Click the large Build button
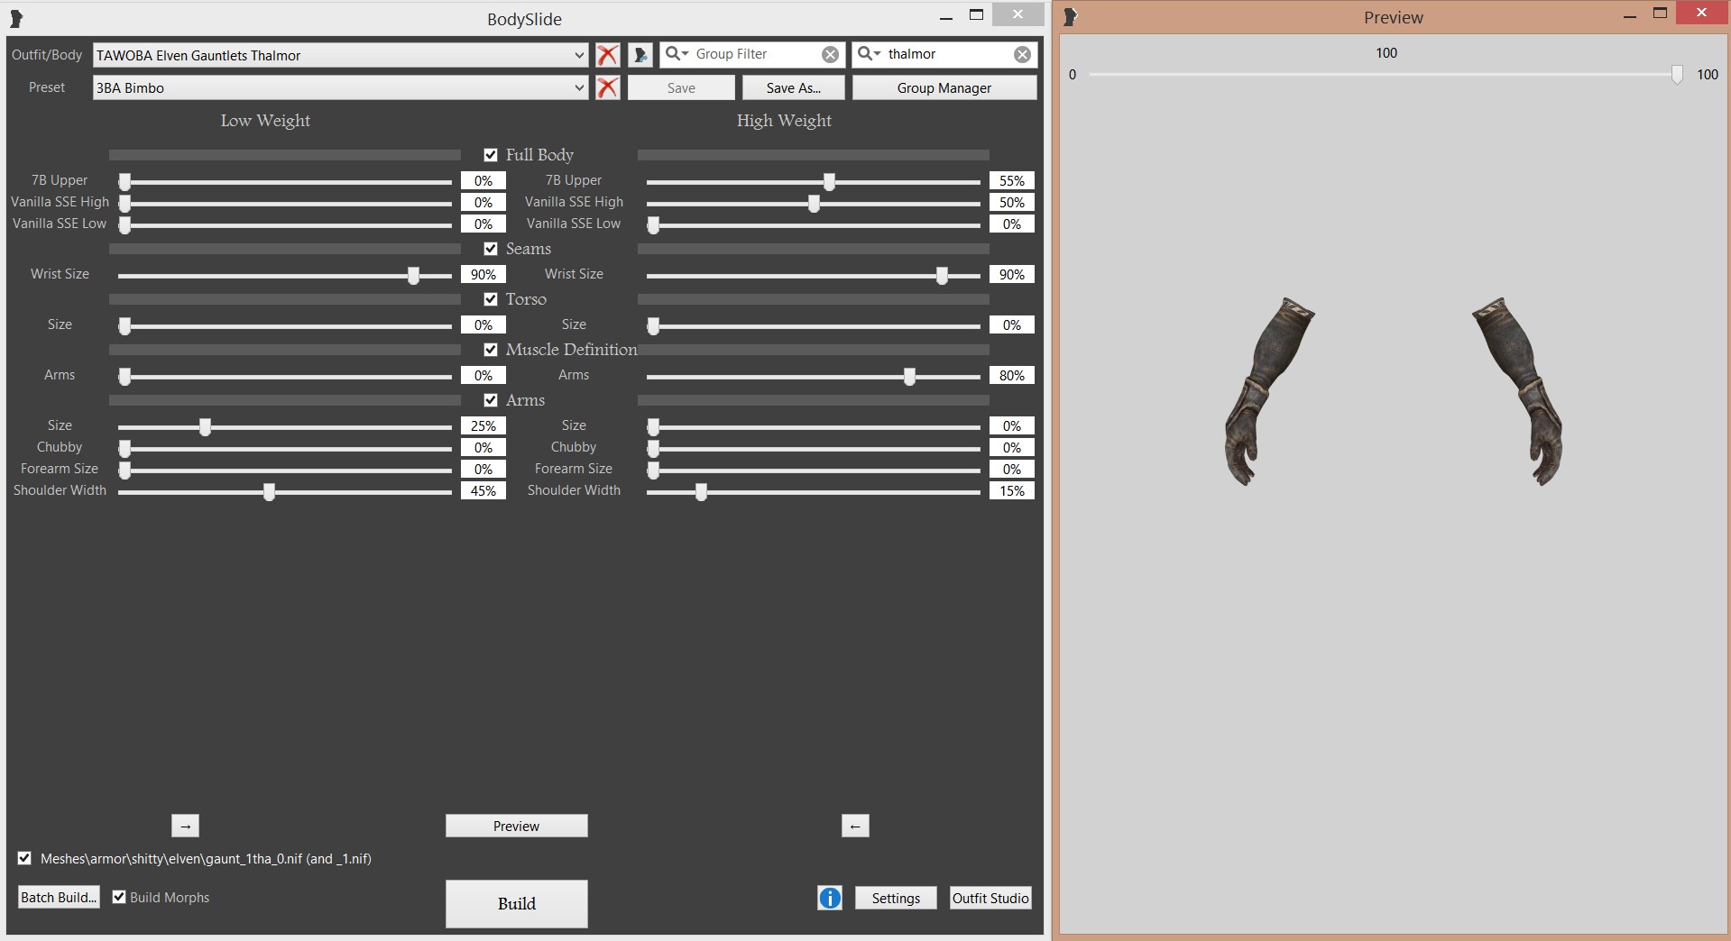Image resolution: width=1731 pixels, height=941 pixels. pos(516,903)
